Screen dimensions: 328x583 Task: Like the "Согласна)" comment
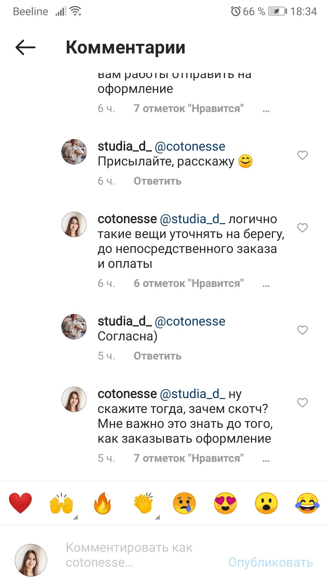point(302,330)
